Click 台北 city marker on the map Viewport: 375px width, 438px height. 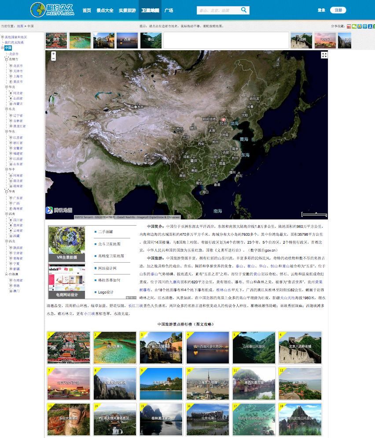[x=239, y=175]
